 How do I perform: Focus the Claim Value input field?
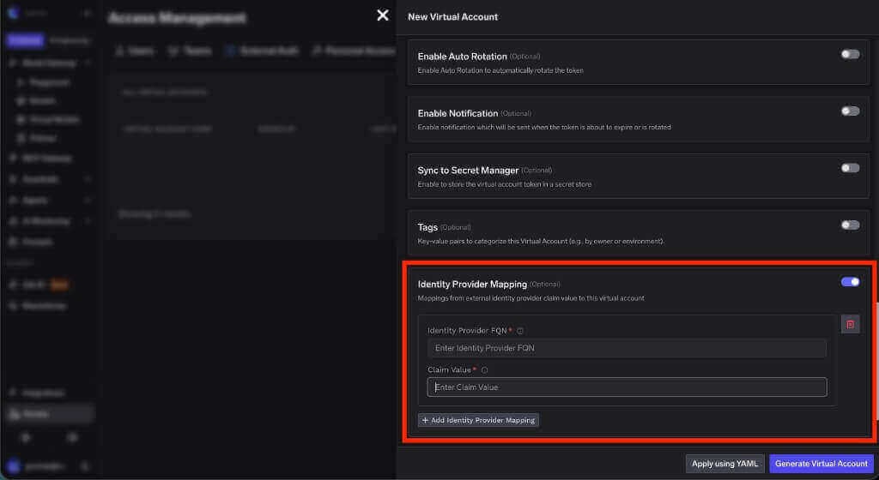[627, 387]
